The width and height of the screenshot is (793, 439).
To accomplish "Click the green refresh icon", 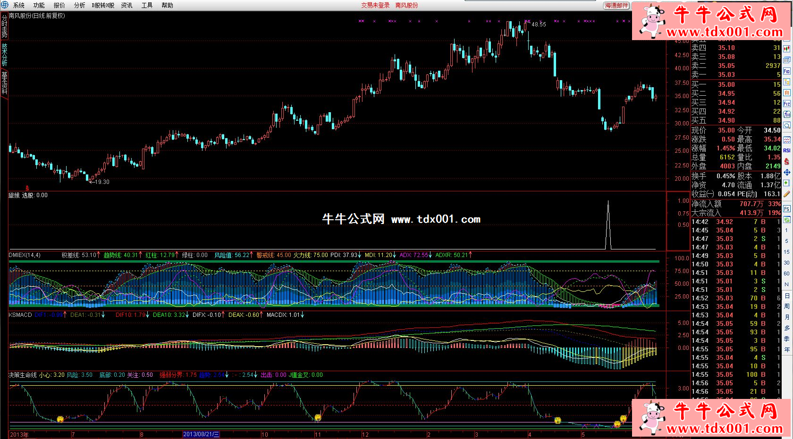I will [787, 219].
